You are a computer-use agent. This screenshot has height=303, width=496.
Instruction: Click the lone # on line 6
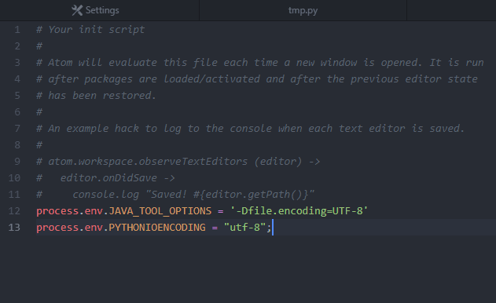(x=39, y=111)
